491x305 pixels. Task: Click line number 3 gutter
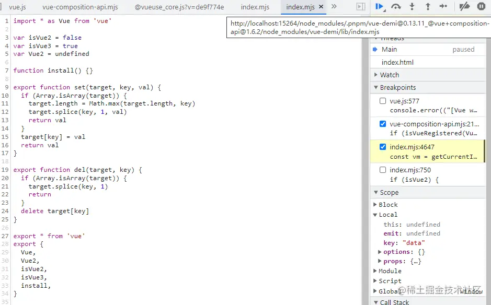pos(7,38)
